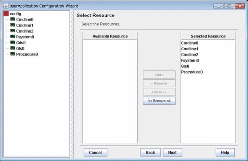Click the Fsystem0 resource icon in tree

12,37
